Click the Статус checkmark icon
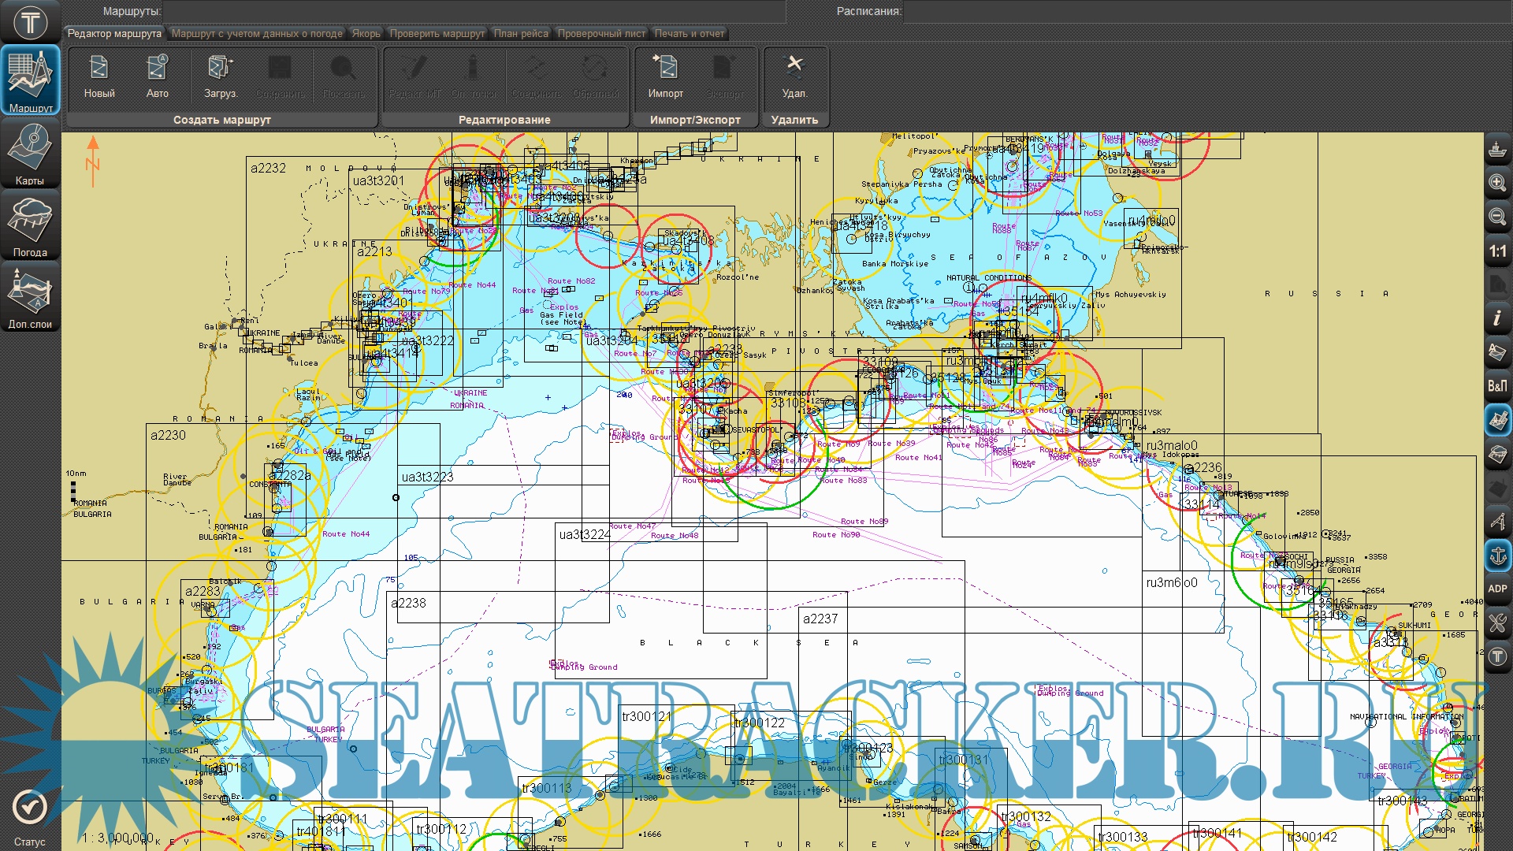 tap(30, 808)
